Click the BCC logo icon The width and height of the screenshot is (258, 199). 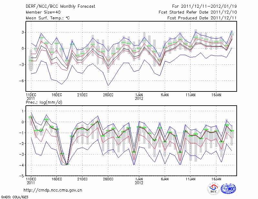tap(213, 189)
